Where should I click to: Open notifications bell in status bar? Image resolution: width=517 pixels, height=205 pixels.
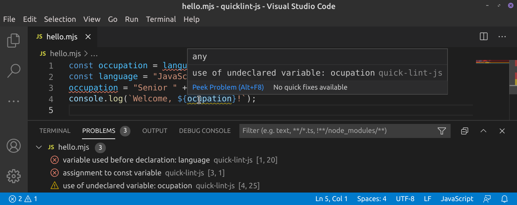(505, 199)
